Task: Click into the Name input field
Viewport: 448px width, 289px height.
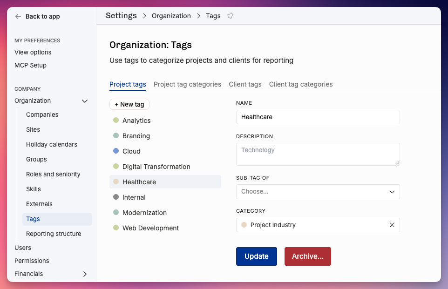Action: tap(318, 117)
